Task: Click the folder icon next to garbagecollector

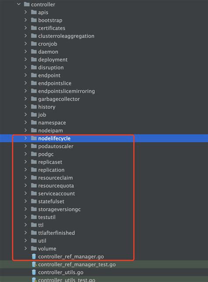Action: click(34, 99)
